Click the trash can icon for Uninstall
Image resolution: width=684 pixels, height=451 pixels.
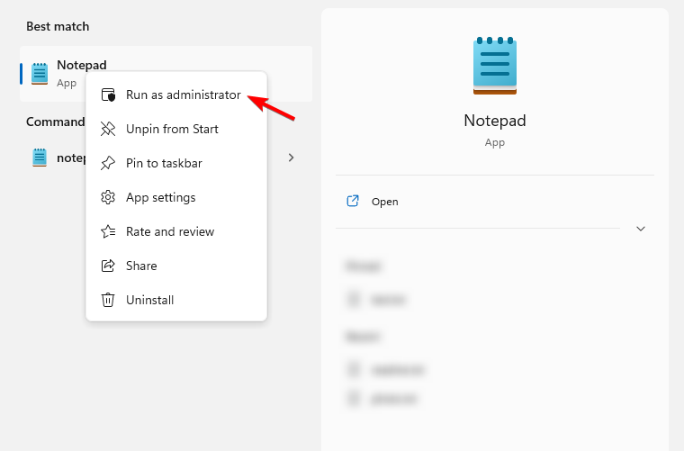(x=108, y=300)
